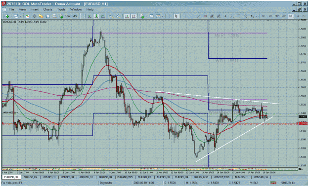Open the Tools menu
Image resolution: width=309 pixels, height=186 pixels.
coord(61,9)
